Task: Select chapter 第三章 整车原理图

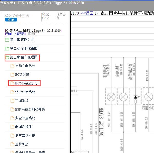Action: (x=24, y=57)
